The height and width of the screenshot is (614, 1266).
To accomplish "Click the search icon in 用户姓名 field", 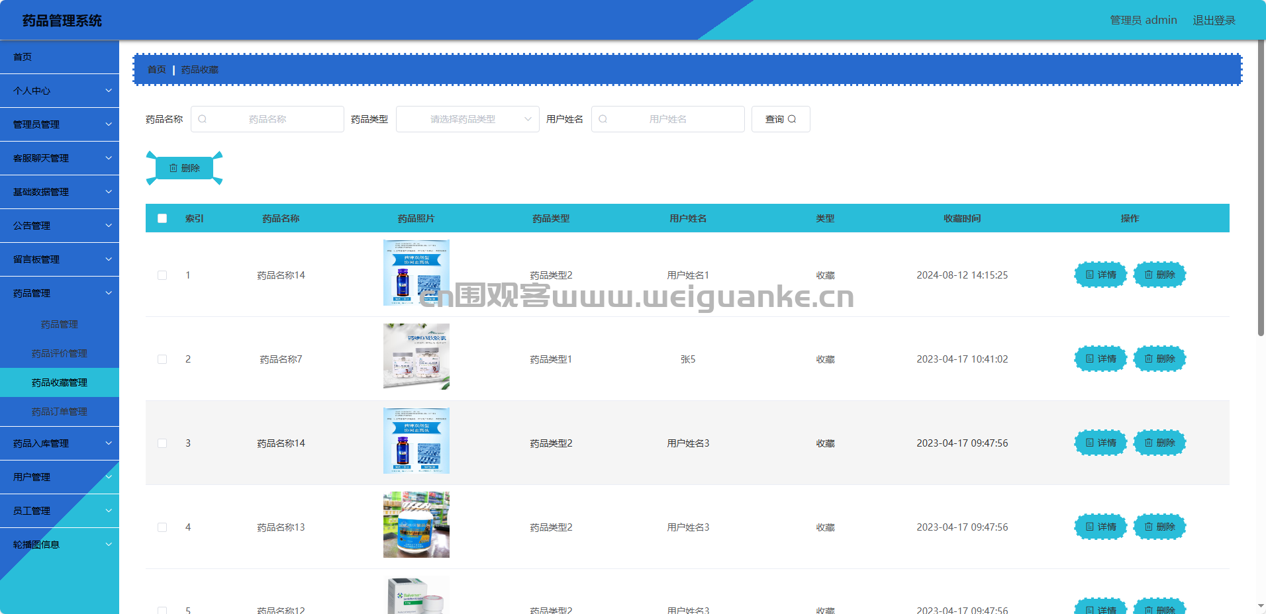I will coord(603,119).
